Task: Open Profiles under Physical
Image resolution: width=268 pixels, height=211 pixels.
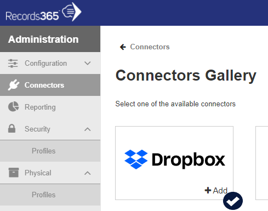Action: (50, 195)
